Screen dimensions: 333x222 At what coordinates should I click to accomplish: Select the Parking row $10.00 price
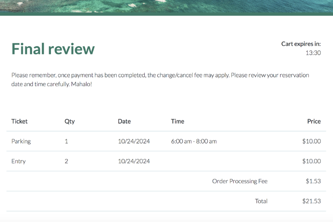tap(311, 141)
